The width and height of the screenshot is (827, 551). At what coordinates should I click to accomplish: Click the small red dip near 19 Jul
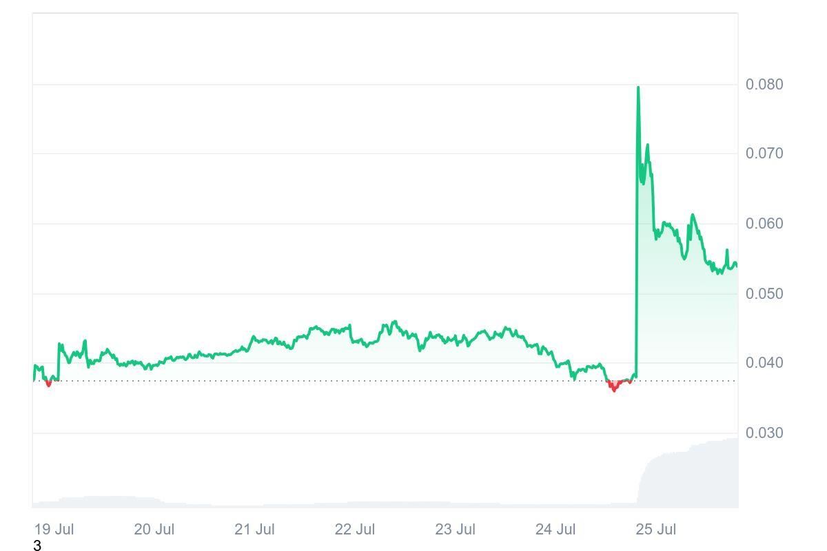tap(48, 384)
